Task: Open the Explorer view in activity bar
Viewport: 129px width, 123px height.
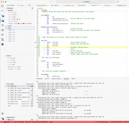Action: click(x=2, y=6)
